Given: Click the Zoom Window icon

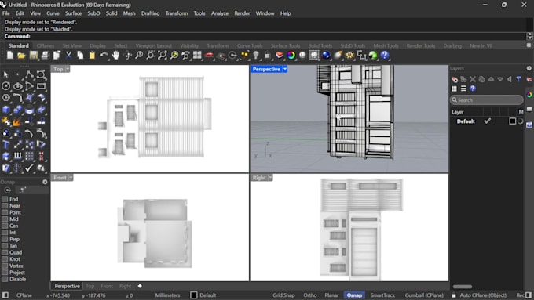Looking at the screenshot, I should (x=151, y=55).
